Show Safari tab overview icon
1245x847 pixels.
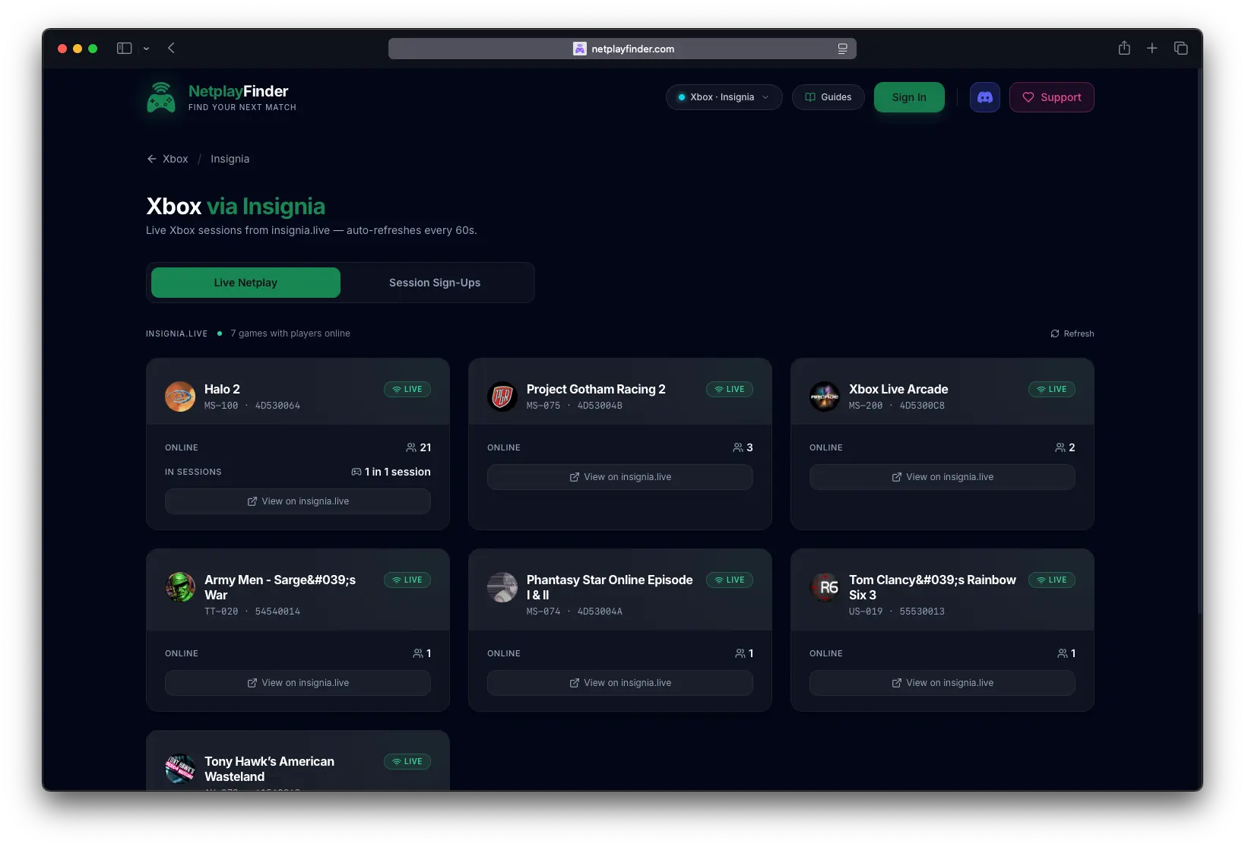click(1181, 48)
